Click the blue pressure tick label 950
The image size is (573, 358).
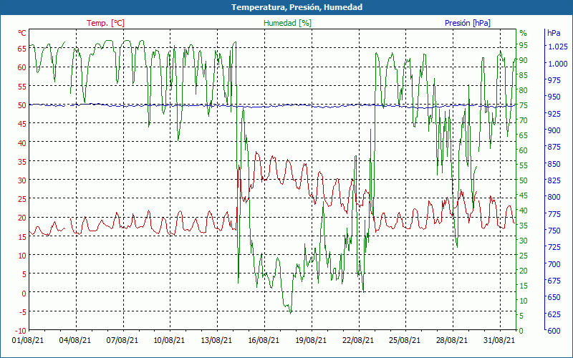(x=554, y=97)
